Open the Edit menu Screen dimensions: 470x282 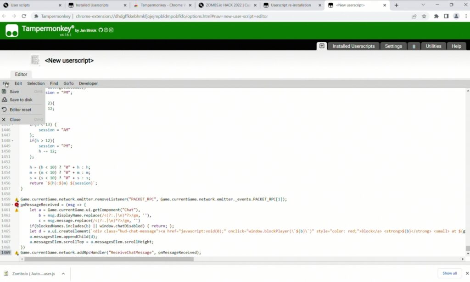[18, 83]
